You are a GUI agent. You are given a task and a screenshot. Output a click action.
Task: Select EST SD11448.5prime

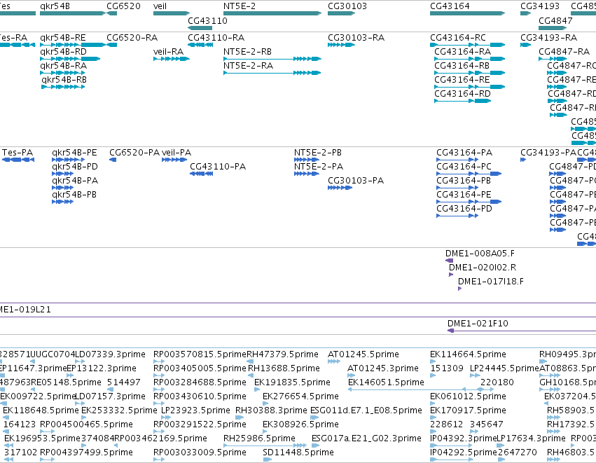click(268, 460)
